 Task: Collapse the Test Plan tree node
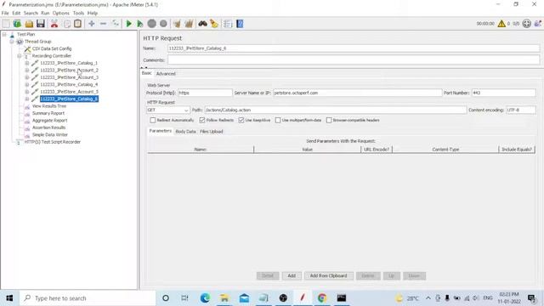(x=4, y=34)
